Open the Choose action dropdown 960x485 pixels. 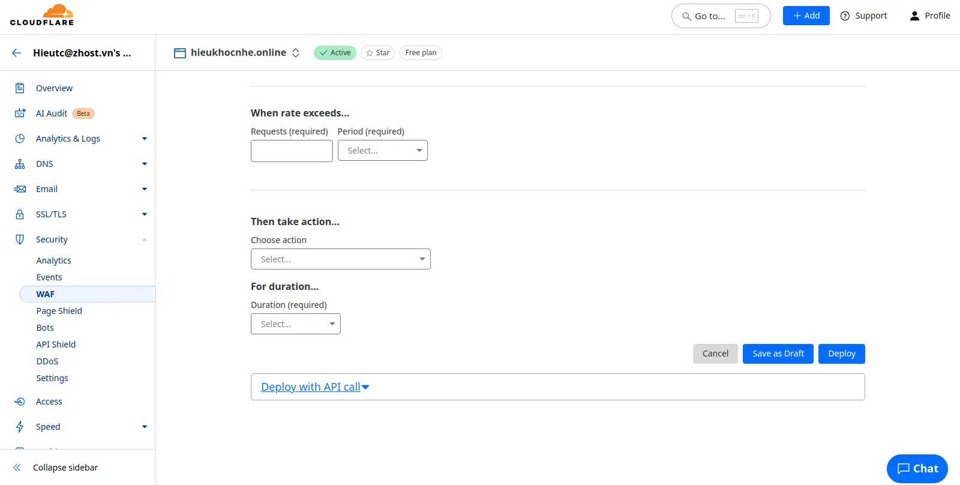pos(340,259)
